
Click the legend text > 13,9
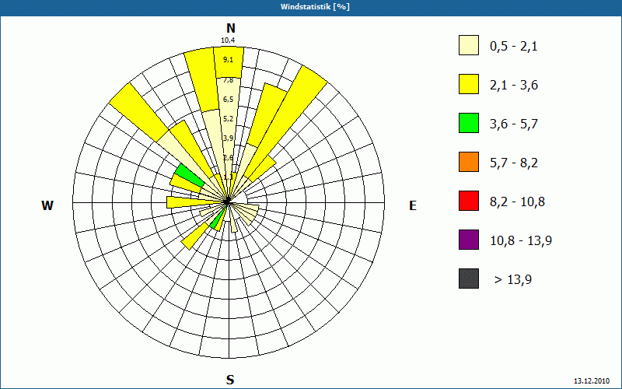(x=513, y=280)
